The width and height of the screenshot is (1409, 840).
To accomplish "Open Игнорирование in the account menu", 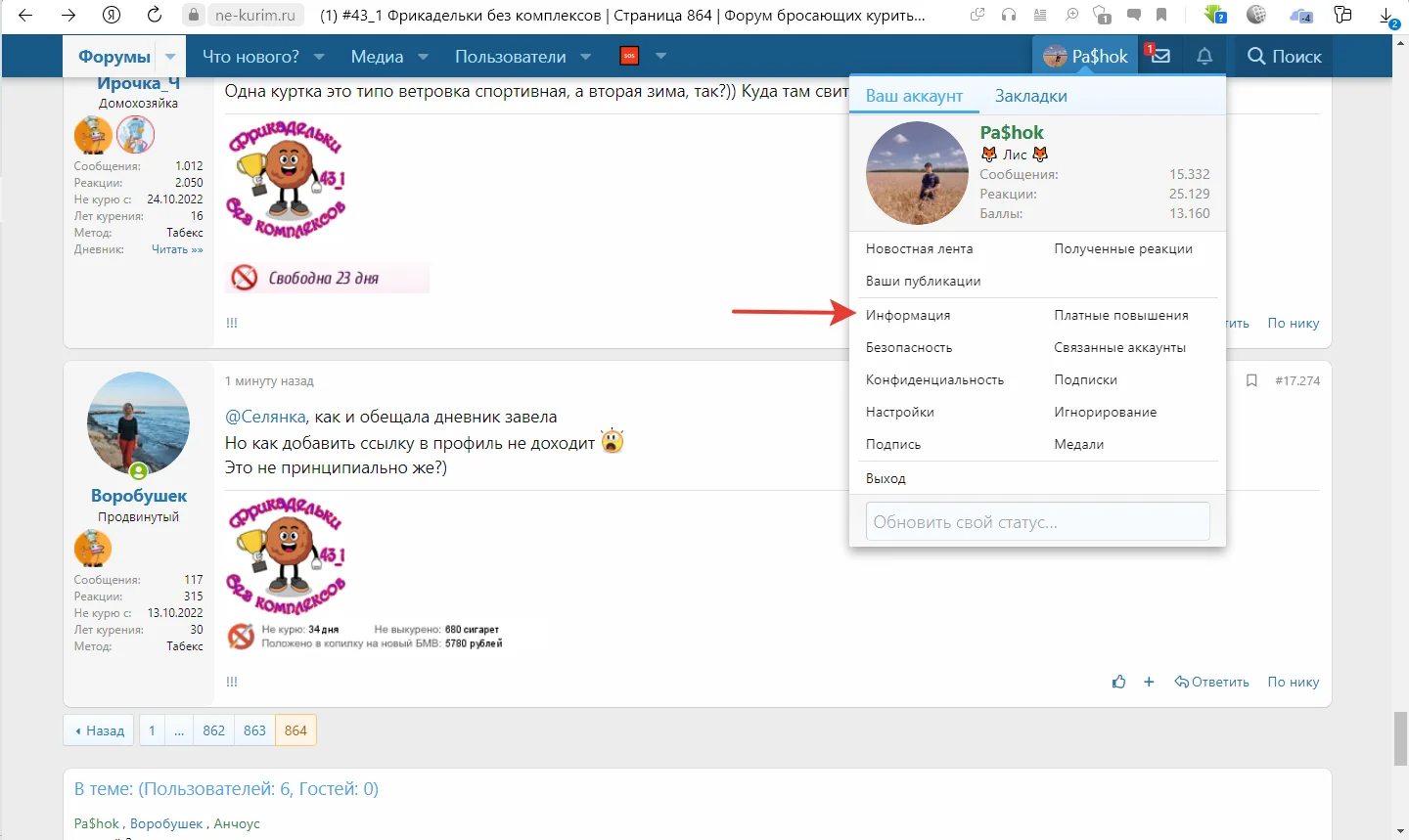I will (1106, 412).
